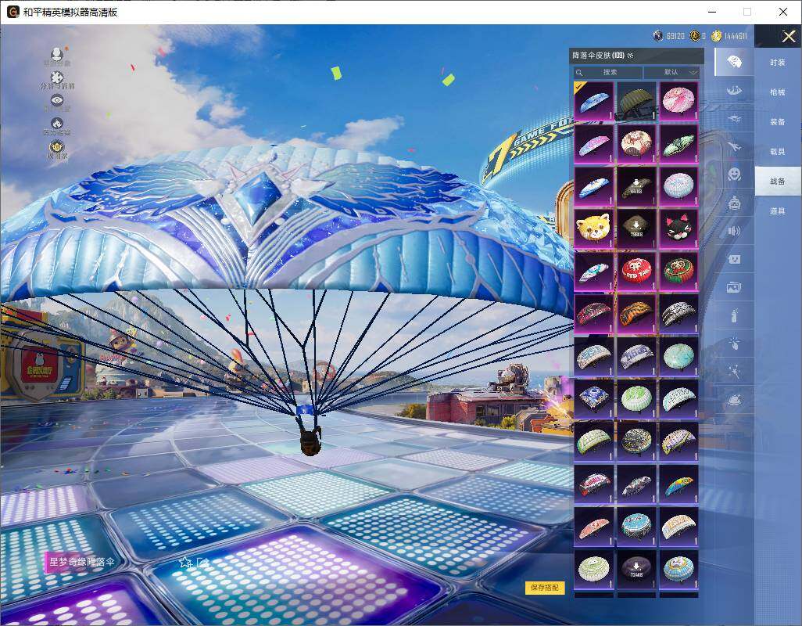This screenshot has height=626, width=802.
Task: Open the frog-shaped category icon at sidebar bottom
Action: [x=734, y=399]
